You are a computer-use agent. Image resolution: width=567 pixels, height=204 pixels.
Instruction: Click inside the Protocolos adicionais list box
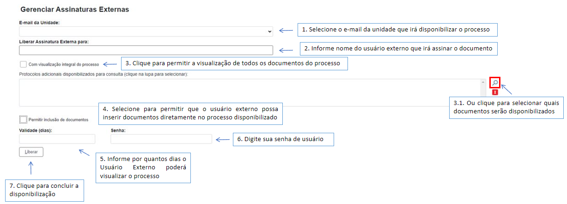point(250,93)
